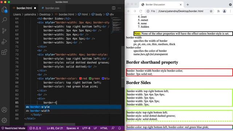Viewport: 233px width, 131px height.
Task: Click the h2 Border Sides code on line 64
Action: click(54, 19)
